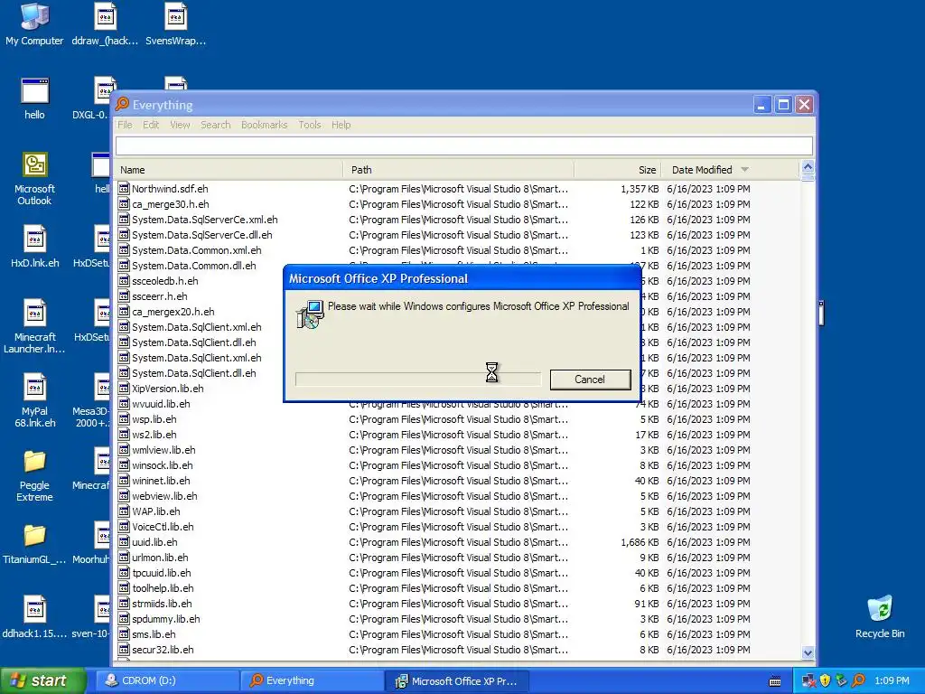Sort results by Path column header
This screenshot has height=694, width=925.
click(458, 169)
